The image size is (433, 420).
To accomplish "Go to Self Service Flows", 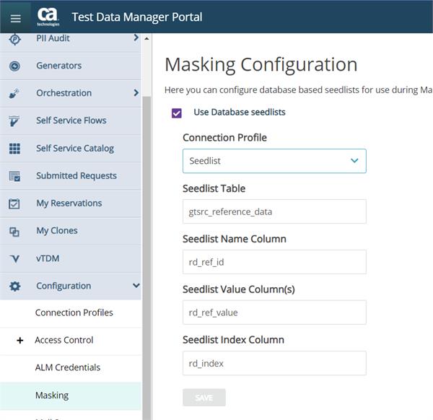I will click(71, 121).
